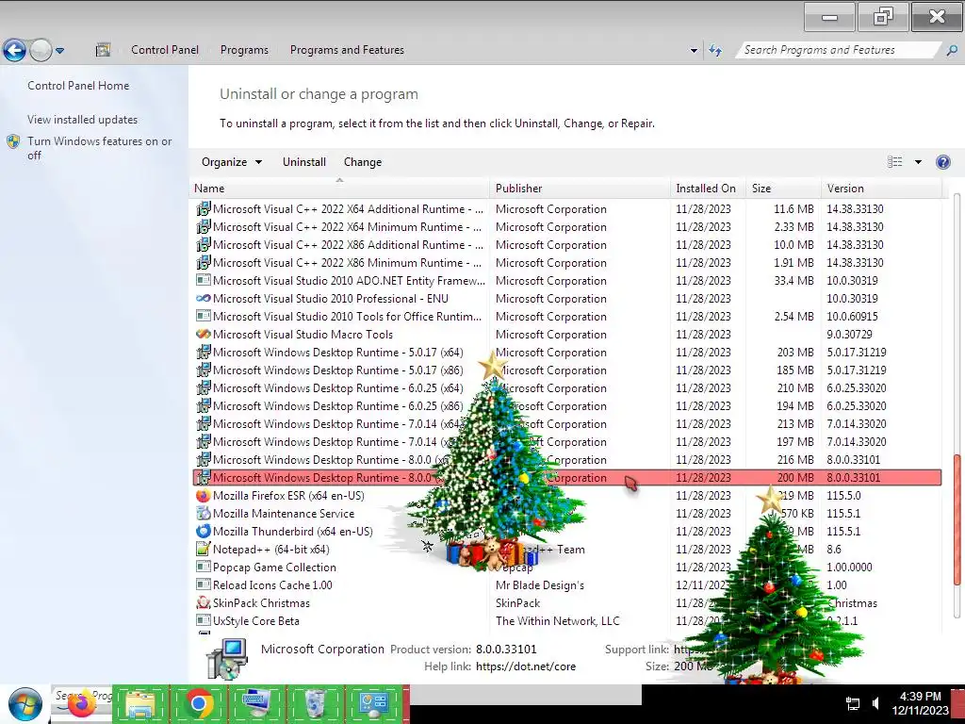Open the Organize menu
Screen dimensions: 965x724
tap(232, 162)
